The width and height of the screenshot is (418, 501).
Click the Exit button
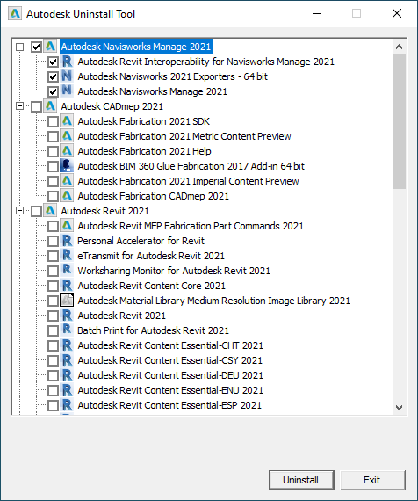(x=372, y=480)
